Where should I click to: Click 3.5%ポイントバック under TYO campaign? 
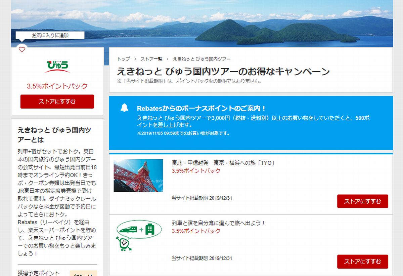tap(196, 171)
